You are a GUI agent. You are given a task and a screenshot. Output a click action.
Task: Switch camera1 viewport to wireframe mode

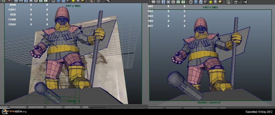pos(191,2)
